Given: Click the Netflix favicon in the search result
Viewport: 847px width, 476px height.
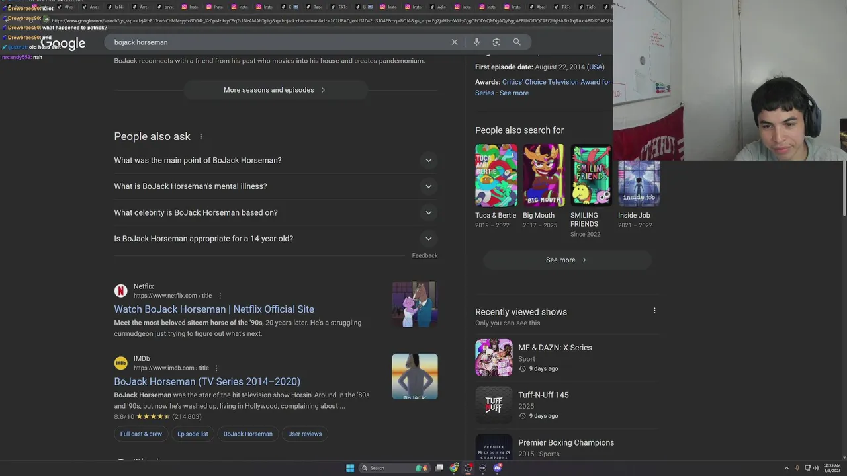Looking at the screenshot, I should [120, 291].
